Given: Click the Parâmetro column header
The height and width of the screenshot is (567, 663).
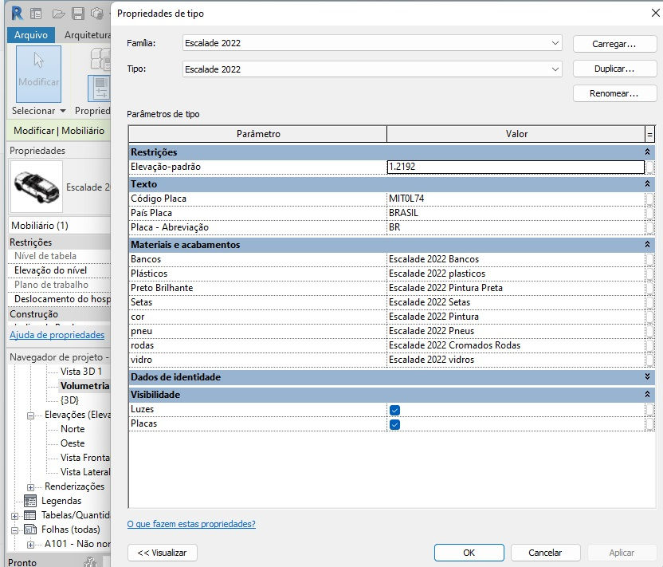Looking at the screenshot, I should pos(258,134).
